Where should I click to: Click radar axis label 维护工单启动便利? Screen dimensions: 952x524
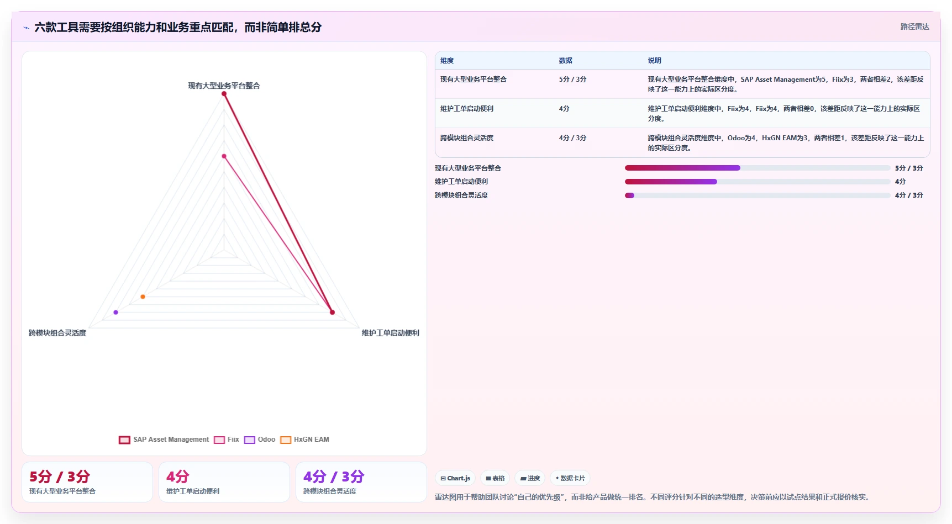[391, 333]
